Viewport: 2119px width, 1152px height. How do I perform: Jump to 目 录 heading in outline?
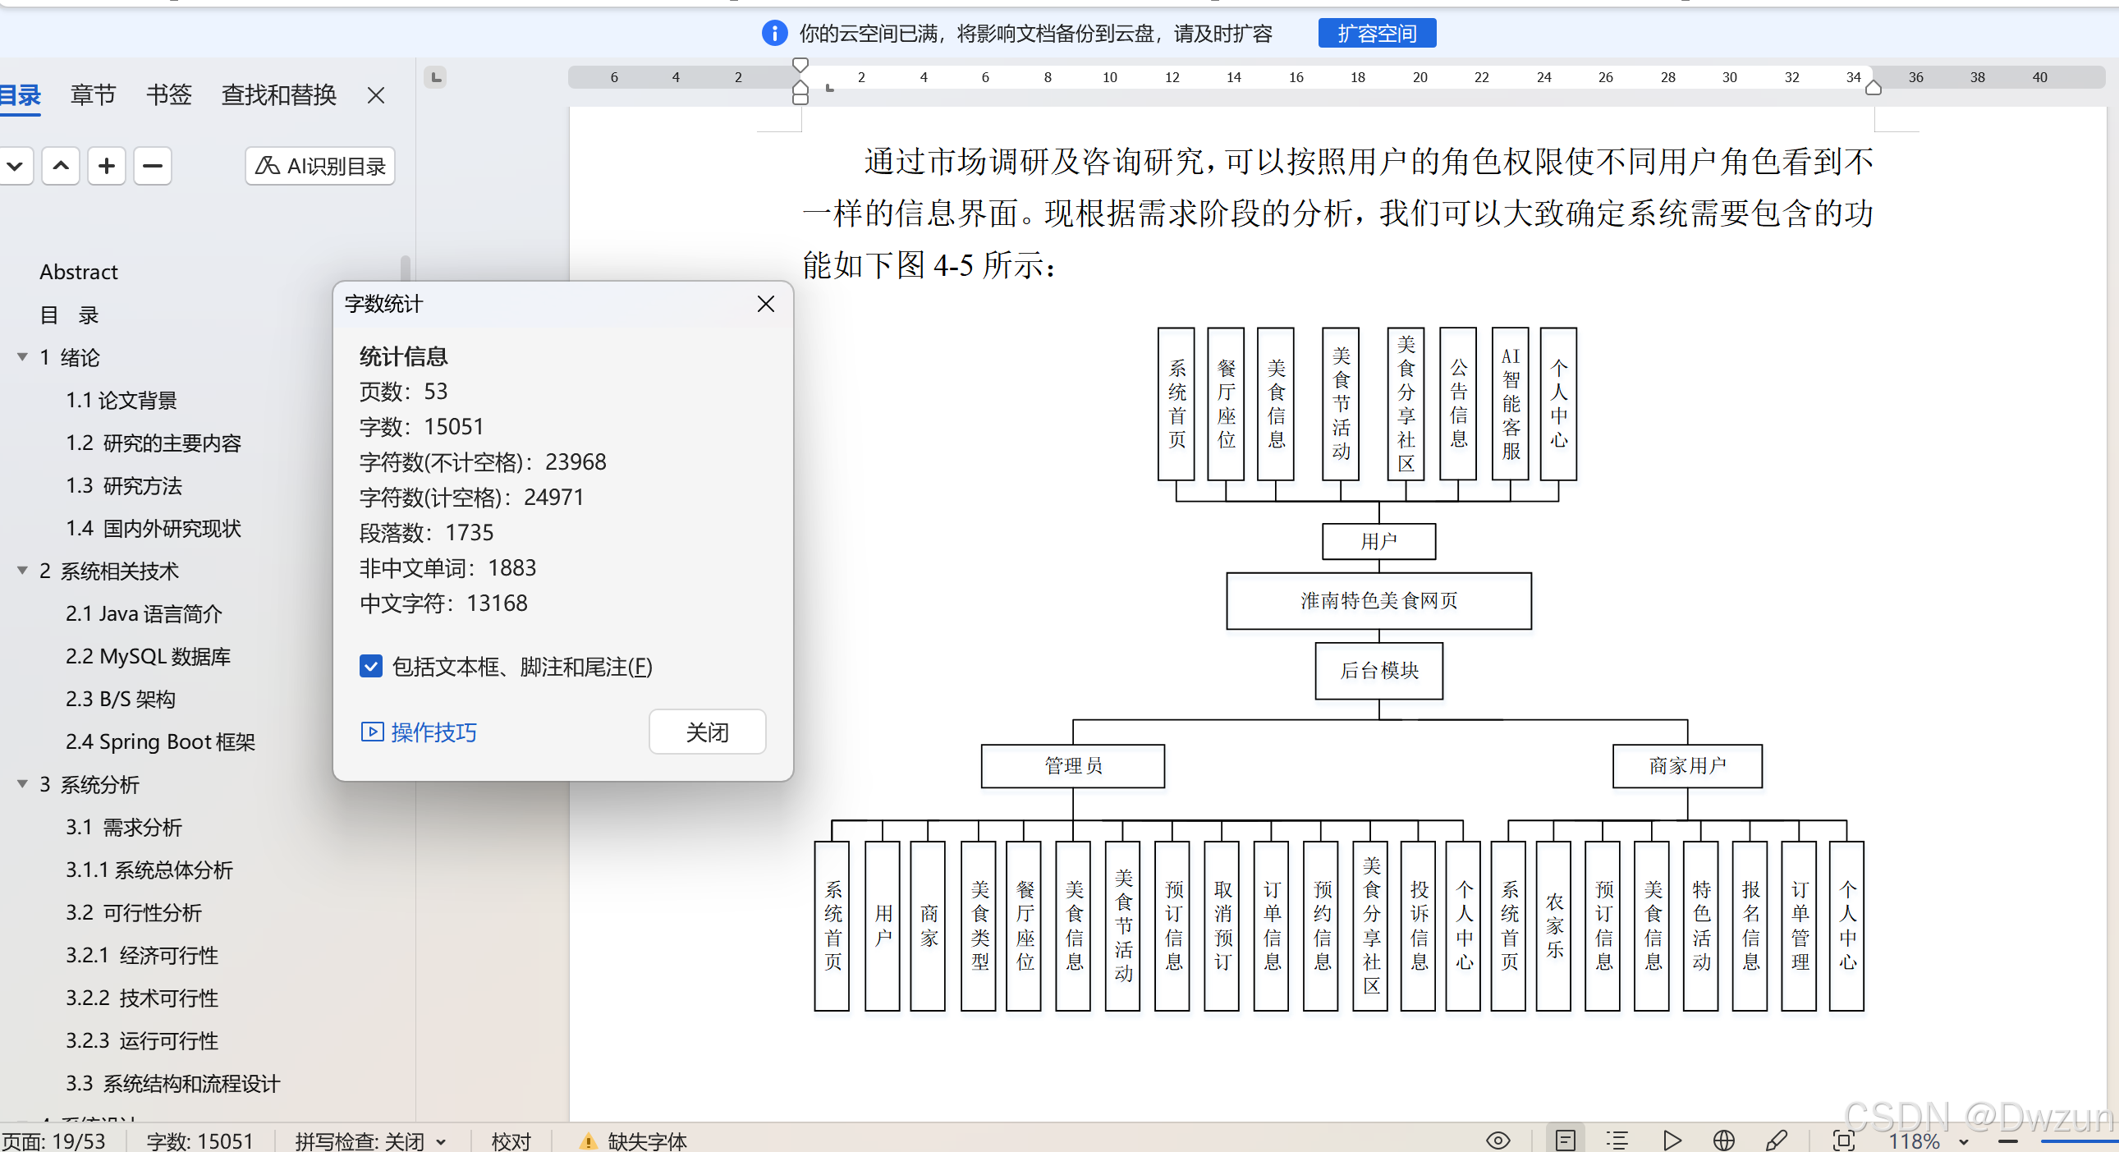(69, 315)
